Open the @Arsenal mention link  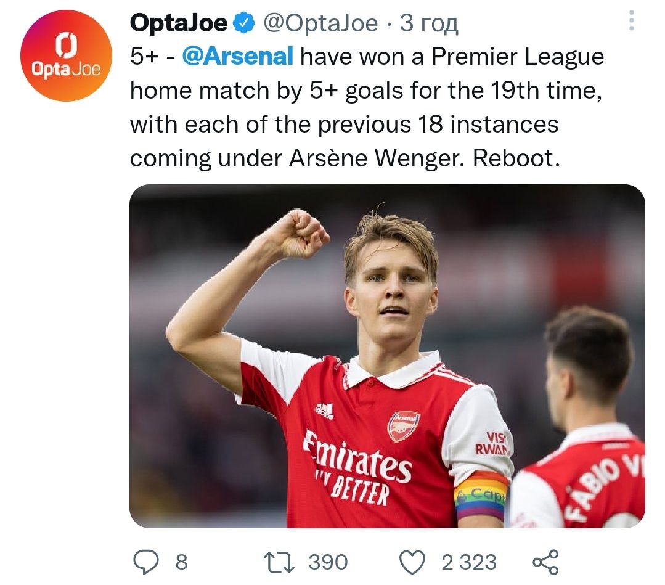point(238,57)
